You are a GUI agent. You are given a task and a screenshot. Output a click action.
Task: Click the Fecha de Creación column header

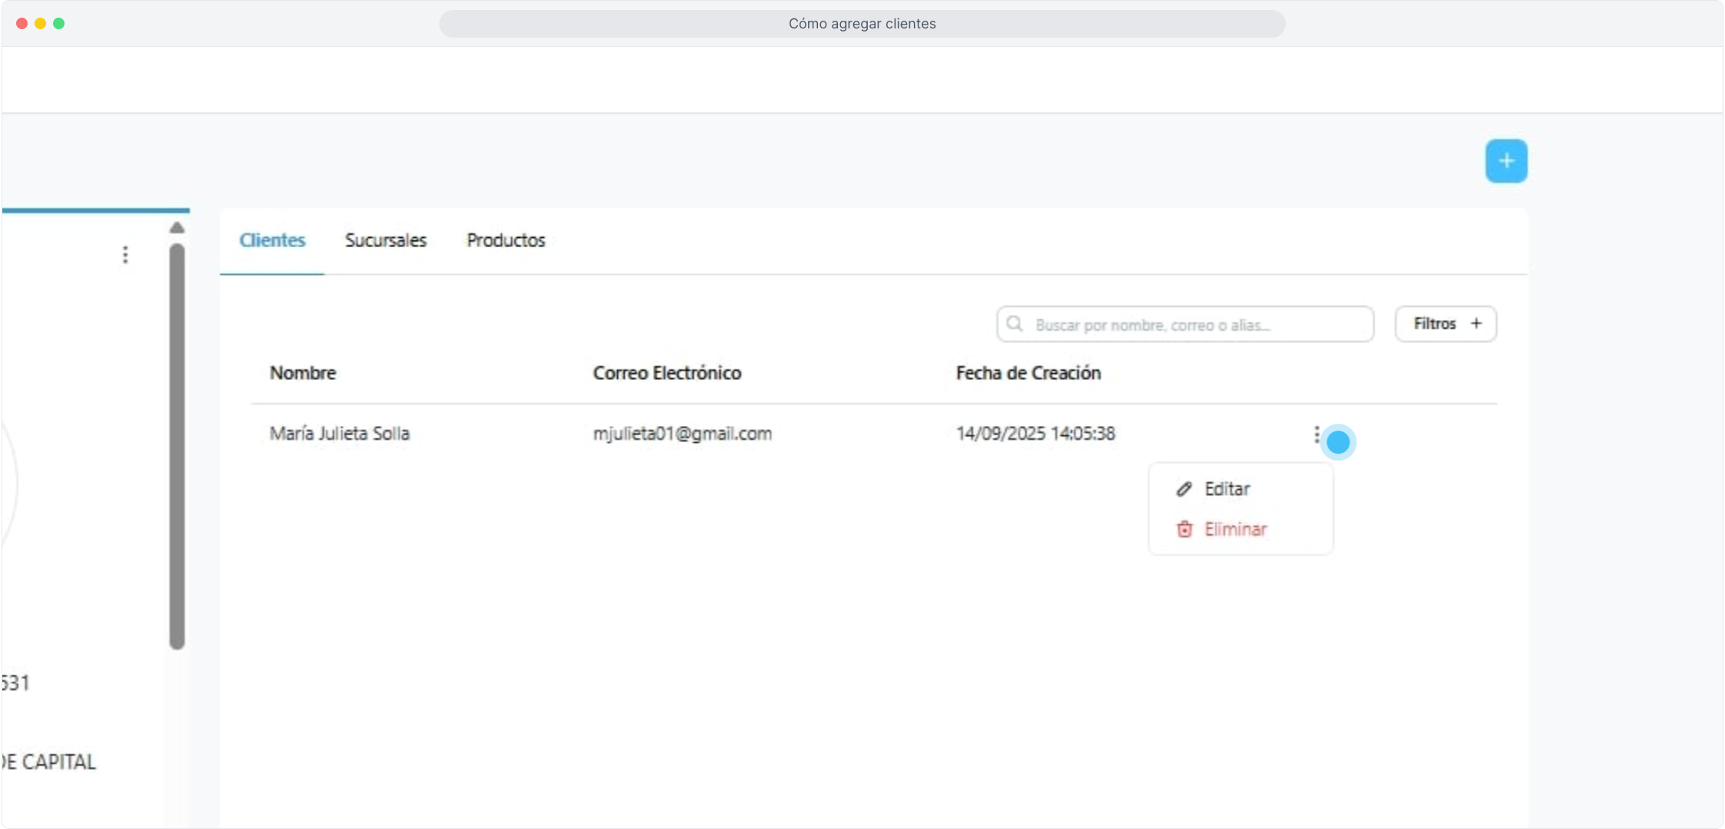[1028, 373]
